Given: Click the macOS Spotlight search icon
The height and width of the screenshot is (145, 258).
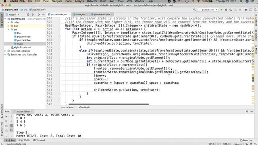Looking at the screenshot, I should (241, 1).
